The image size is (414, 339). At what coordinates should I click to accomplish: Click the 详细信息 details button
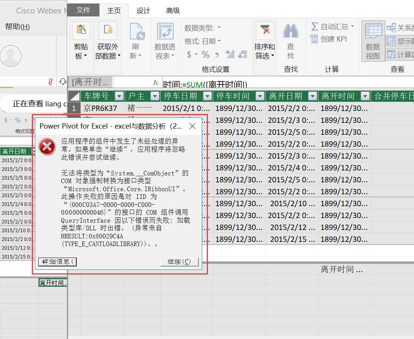click(x=57, y=262)
